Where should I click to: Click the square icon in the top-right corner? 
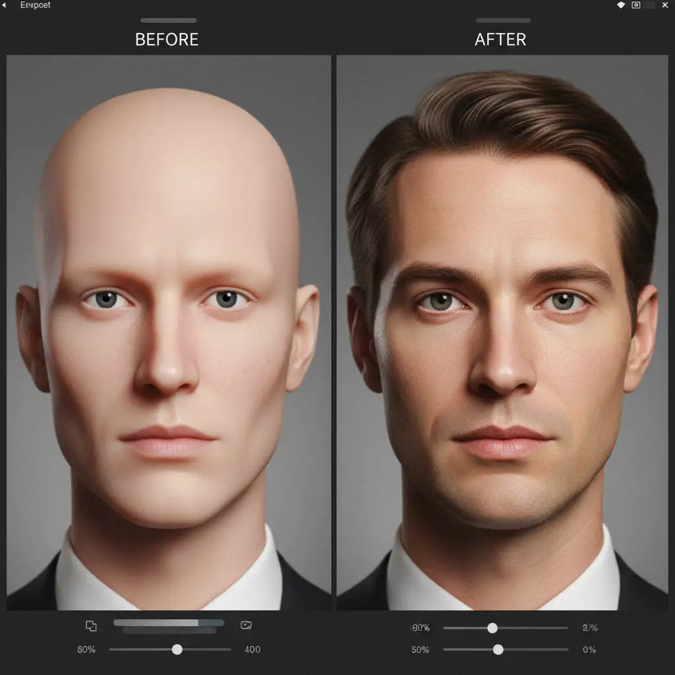(x=636, y=5)
